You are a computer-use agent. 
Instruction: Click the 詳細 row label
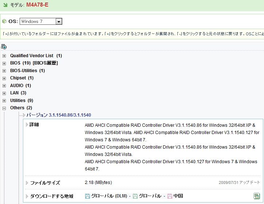pyautogui.click(x=34, y=125)
